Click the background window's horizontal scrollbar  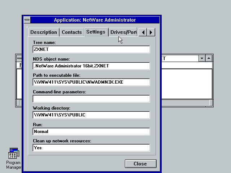185,103
